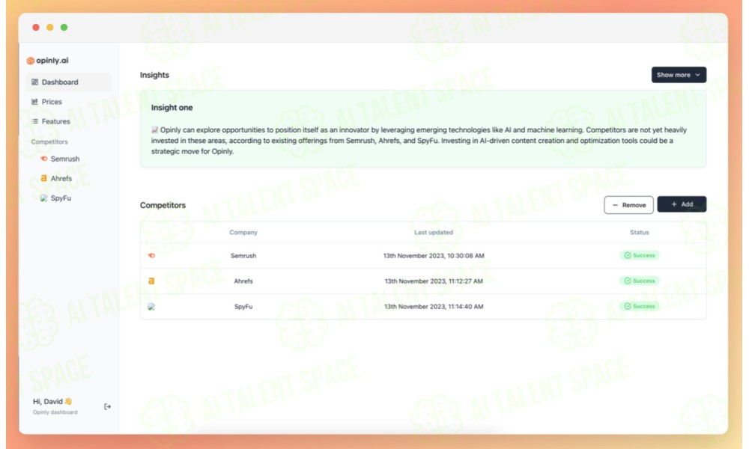Click the Dashboard grid icon
This screenshot has width=749, height=449.
(35, 82)
